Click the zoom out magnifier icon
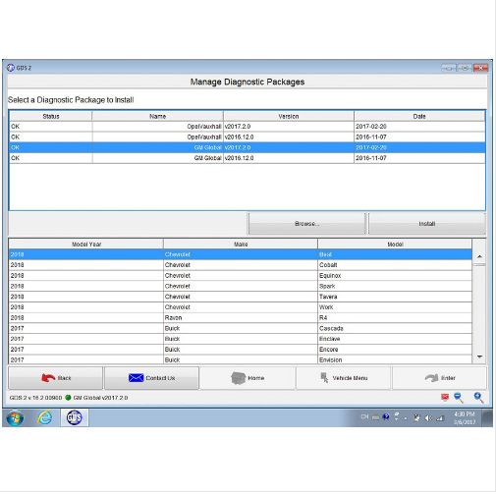This screenshot has height=494, width=496. (459, 398)
